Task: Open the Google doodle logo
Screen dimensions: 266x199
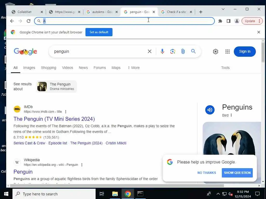Action: 25,52
